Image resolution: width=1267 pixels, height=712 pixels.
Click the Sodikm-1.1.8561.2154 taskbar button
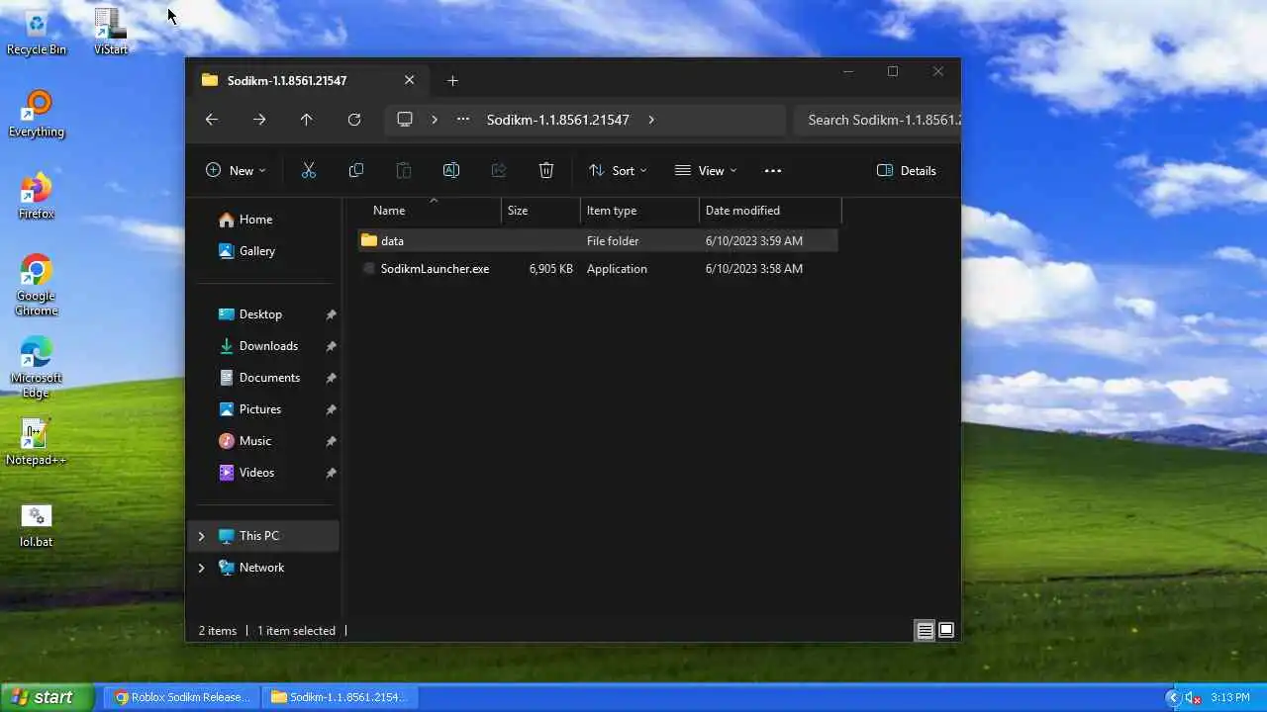340,697
